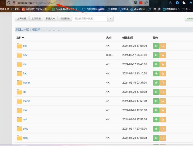Click the search in current page field
This screenshot has height=146, width=193.
(x=90, y=19)
